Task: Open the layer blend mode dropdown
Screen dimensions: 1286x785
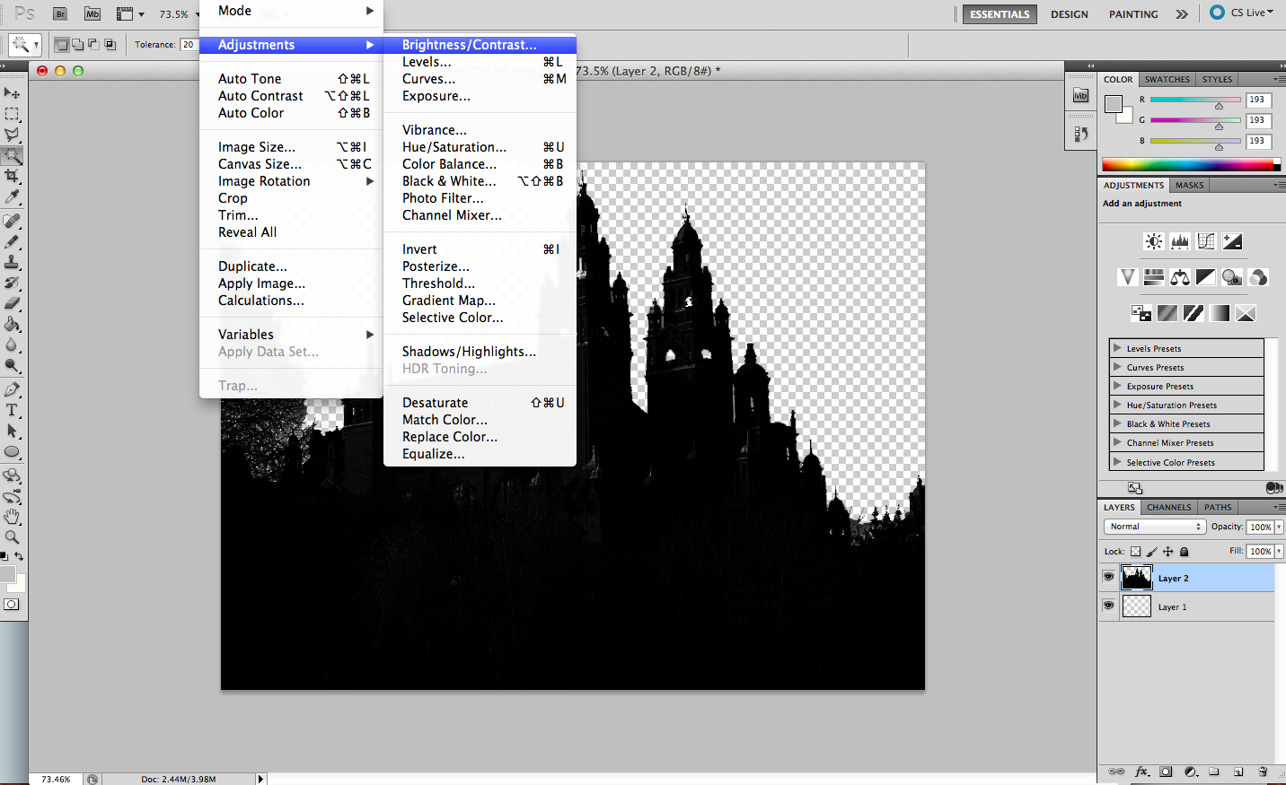Action: pos(1154,527)
